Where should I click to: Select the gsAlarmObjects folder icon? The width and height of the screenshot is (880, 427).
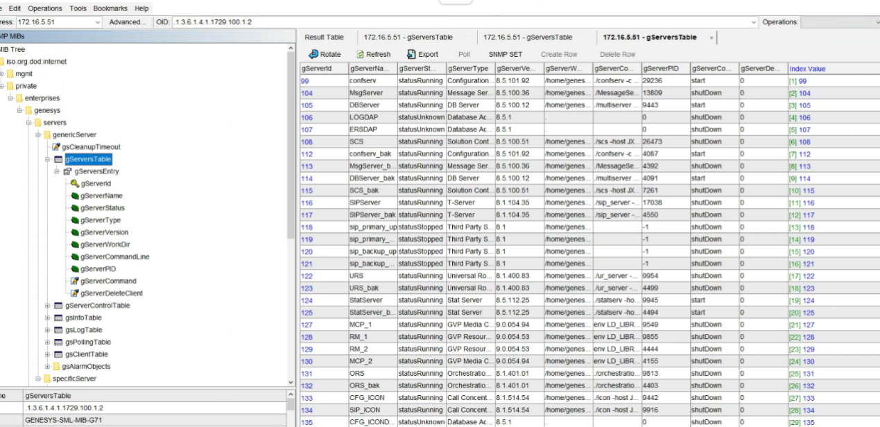point(56,367)
